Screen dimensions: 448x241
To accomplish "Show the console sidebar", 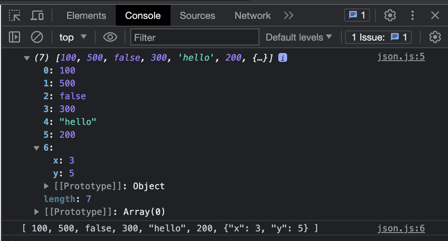I will pos(14,37).
